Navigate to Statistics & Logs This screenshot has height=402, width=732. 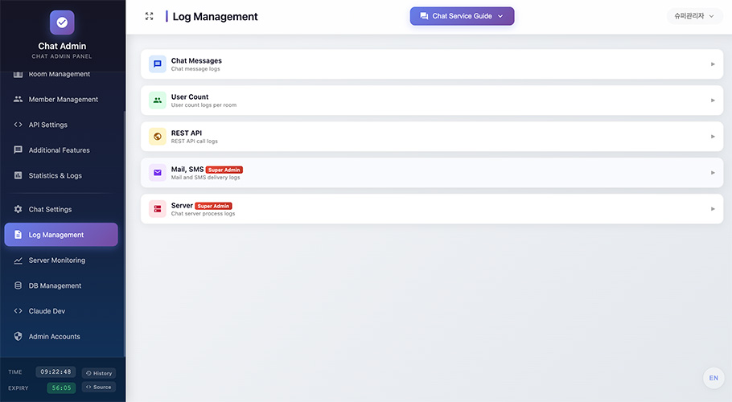pyautogui.click(x=61, y=175)
